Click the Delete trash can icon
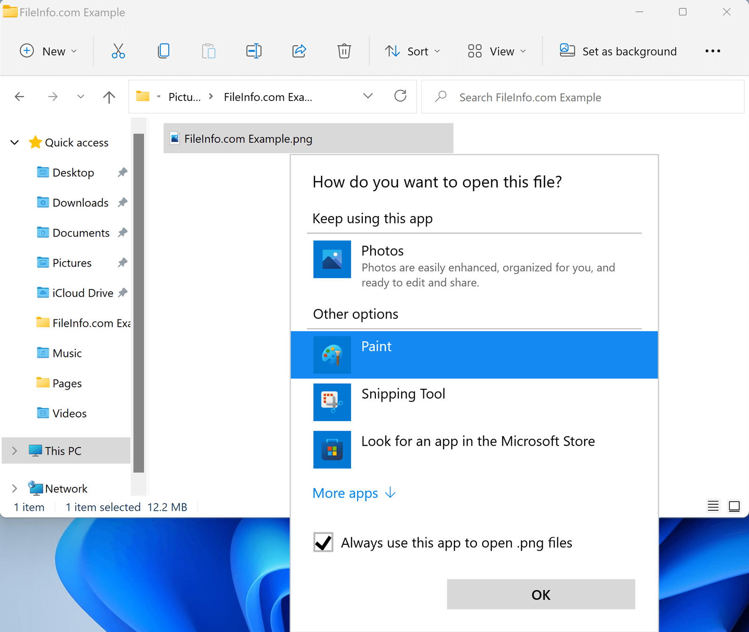This screenshot has width=749, height=632. pos(344,51)
